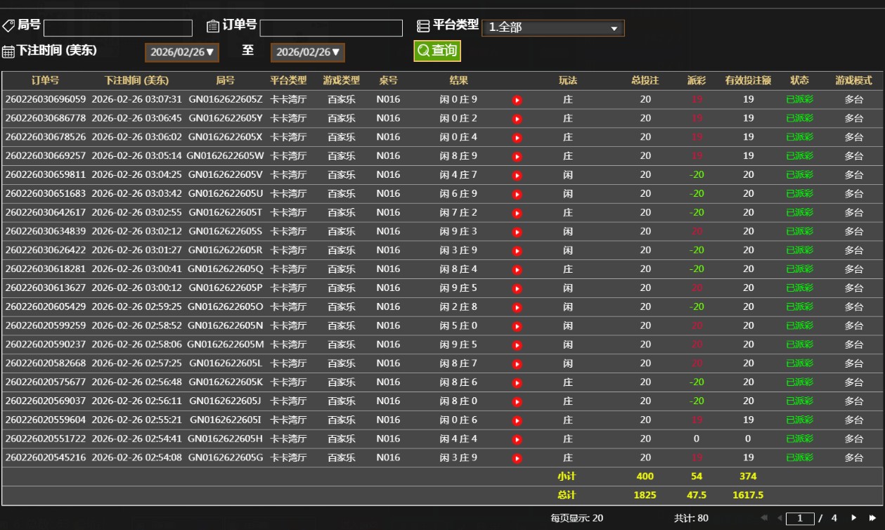Screen dimensions: 885x530
Task: Open the start date picker
Action: click(182, 52)
